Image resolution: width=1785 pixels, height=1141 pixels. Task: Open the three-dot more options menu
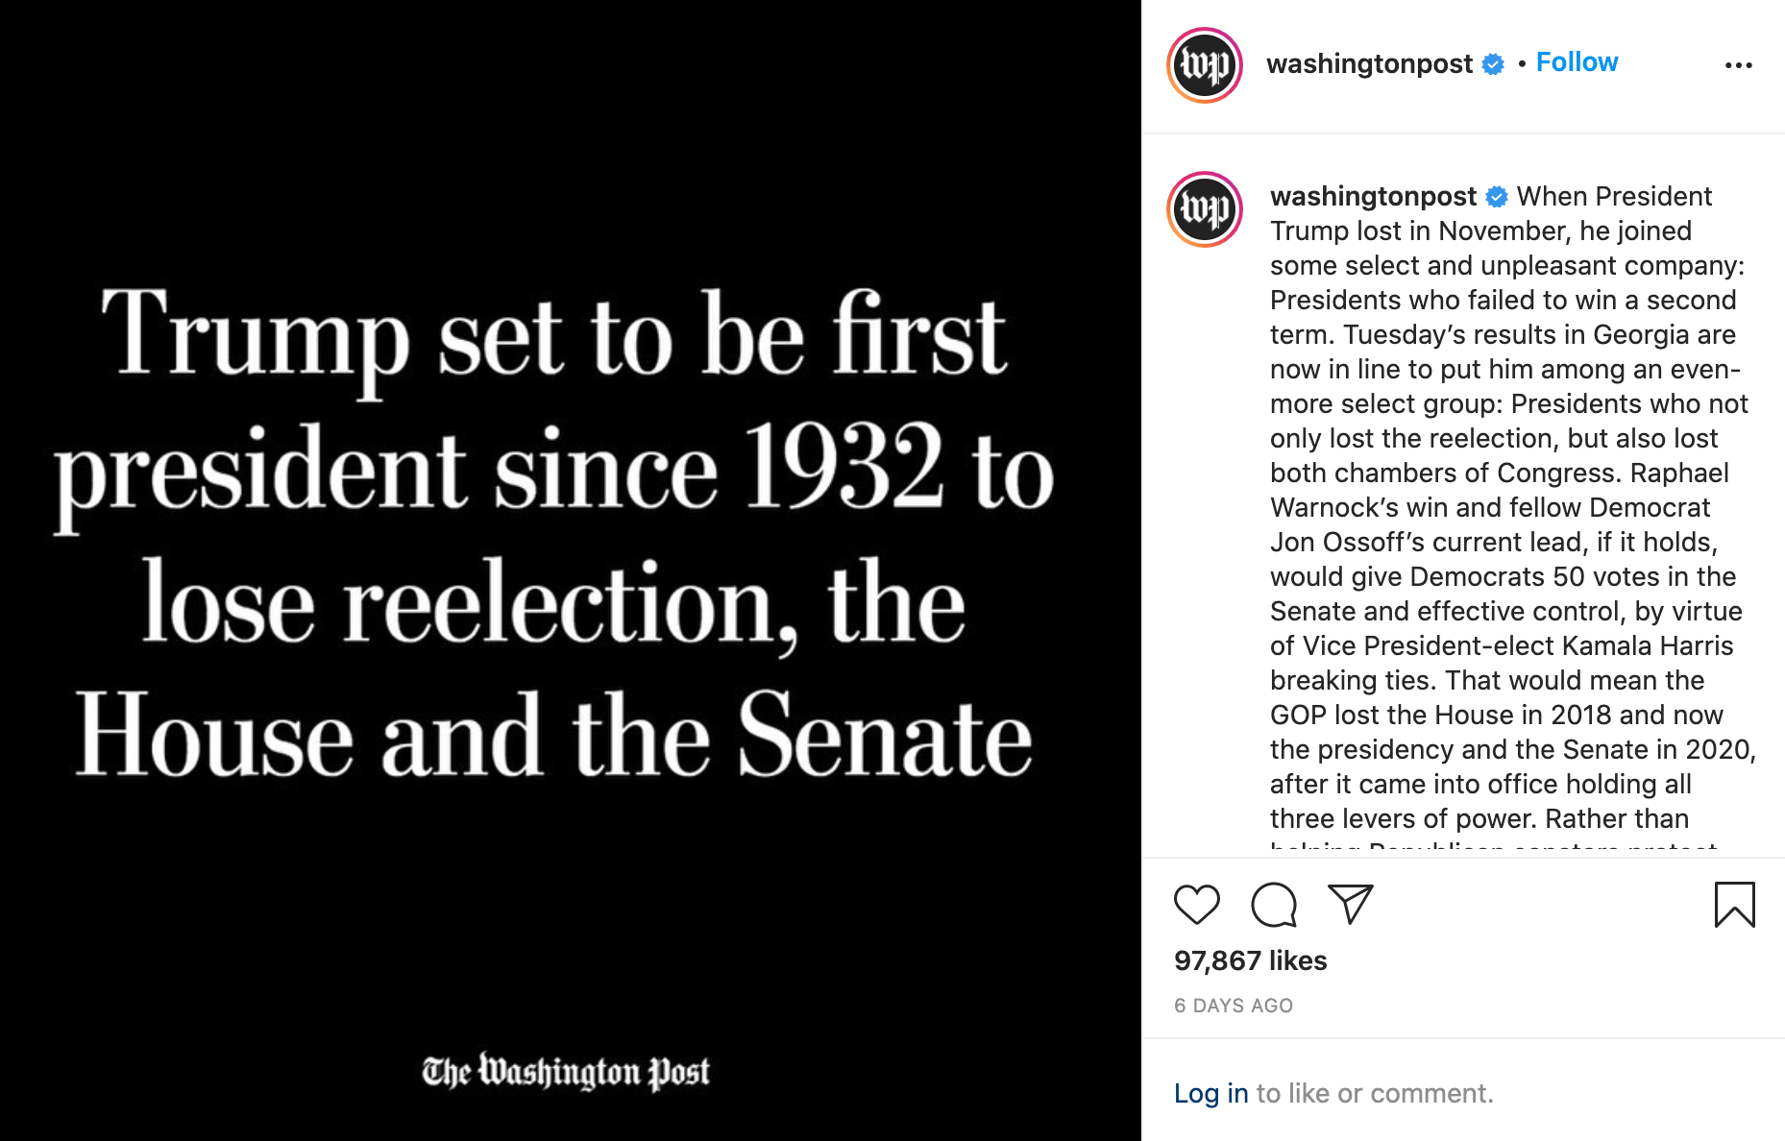[x=1738, y=65]
